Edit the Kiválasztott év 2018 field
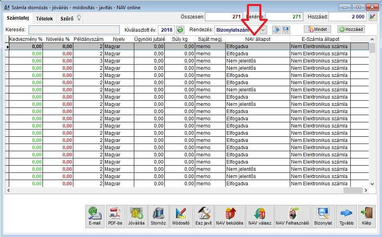Screen dimensions: 382x237 (x=166, y=30)
